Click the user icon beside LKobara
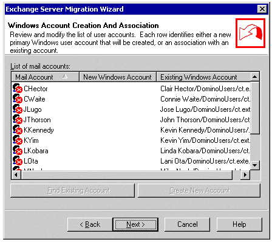 [18, 150]
